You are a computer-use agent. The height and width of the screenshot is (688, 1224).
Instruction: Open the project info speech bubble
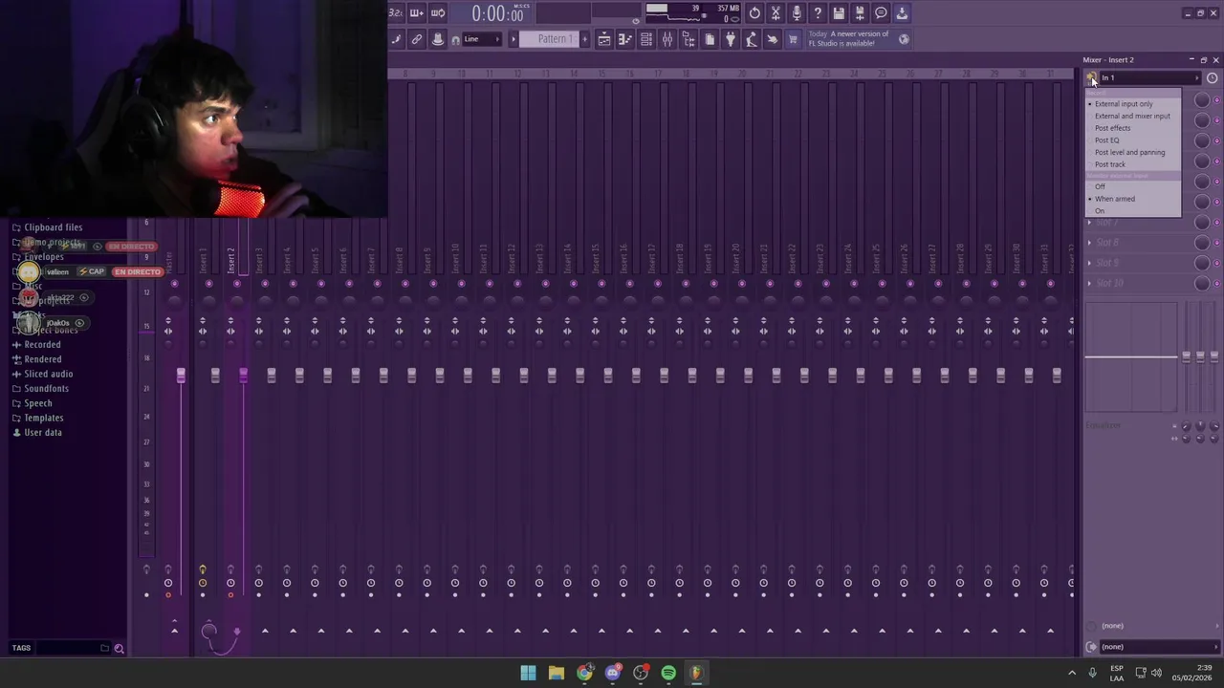pyautogui.click(x=881, y=13)
